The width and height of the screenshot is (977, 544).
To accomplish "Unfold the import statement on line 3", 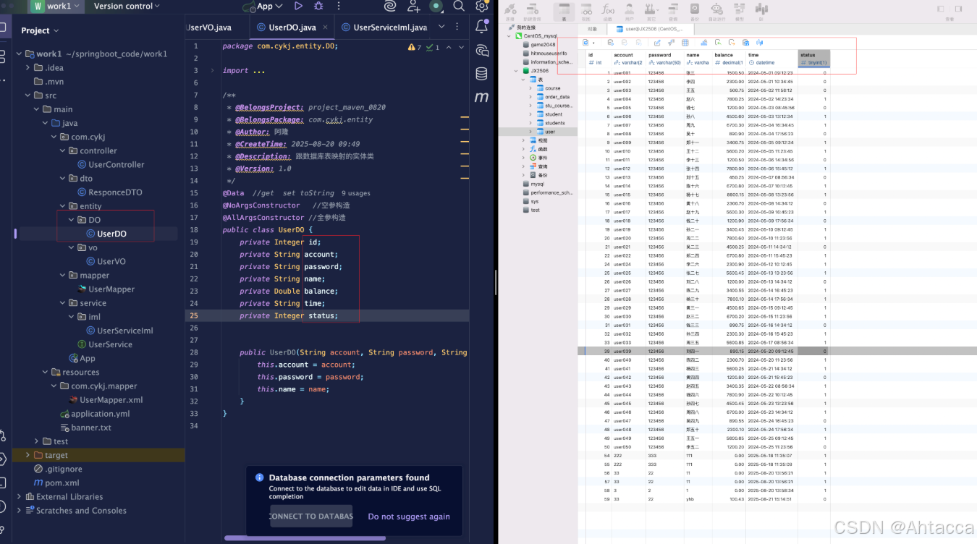I will (212, 71).
